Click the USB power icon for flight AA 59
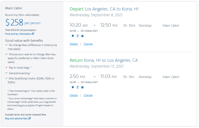The height and width of the screenshot is (128, 199). [78, 36]
